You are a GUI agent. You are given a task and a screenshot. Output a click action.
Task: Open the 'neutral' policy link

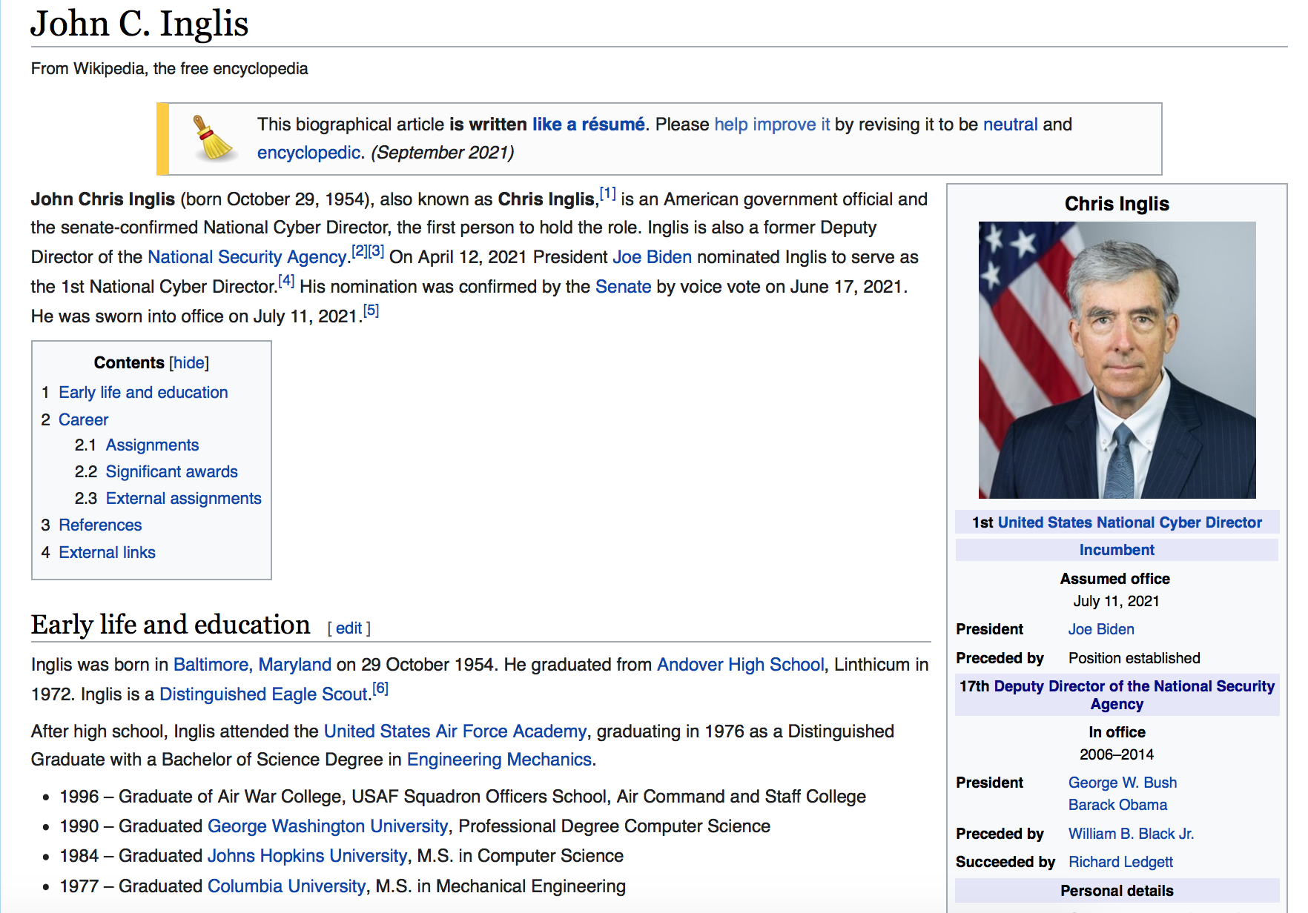click(1010, 124)
